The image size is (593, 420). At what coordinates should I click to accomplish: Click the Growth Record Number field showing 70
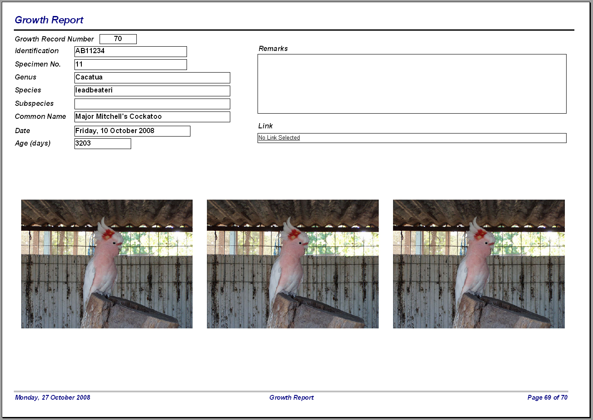click(x=118, y=39)
